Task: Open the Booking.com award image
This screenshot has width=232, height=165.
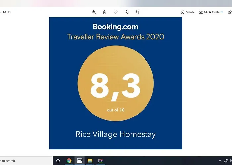Action: click(x=116, y=83)
